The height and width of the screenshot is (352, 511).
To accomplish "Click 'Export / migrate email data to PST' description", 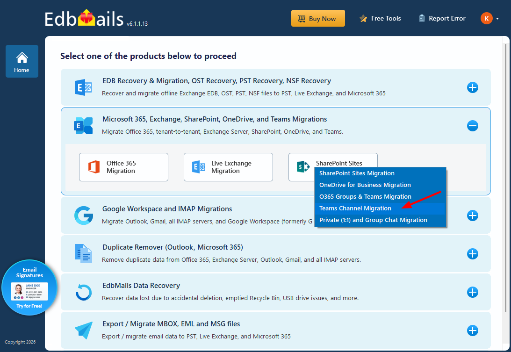I will pyautogui.click(x=196, y=337).
